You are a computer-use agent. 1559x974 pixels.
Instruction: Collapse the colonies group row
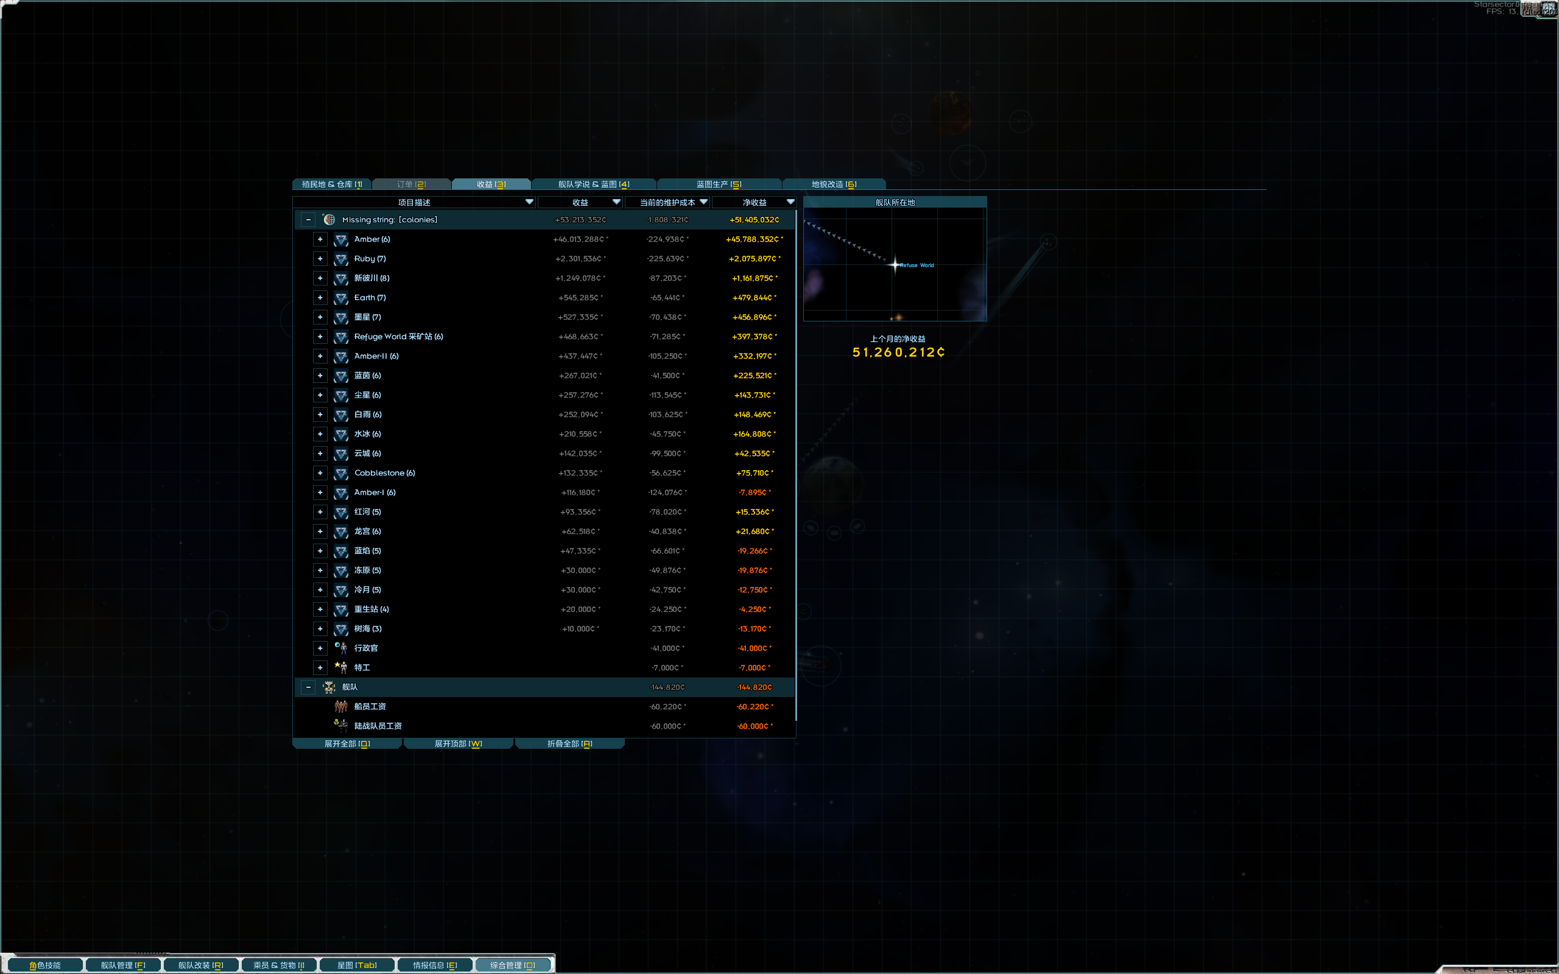click(x=308, y=220)
